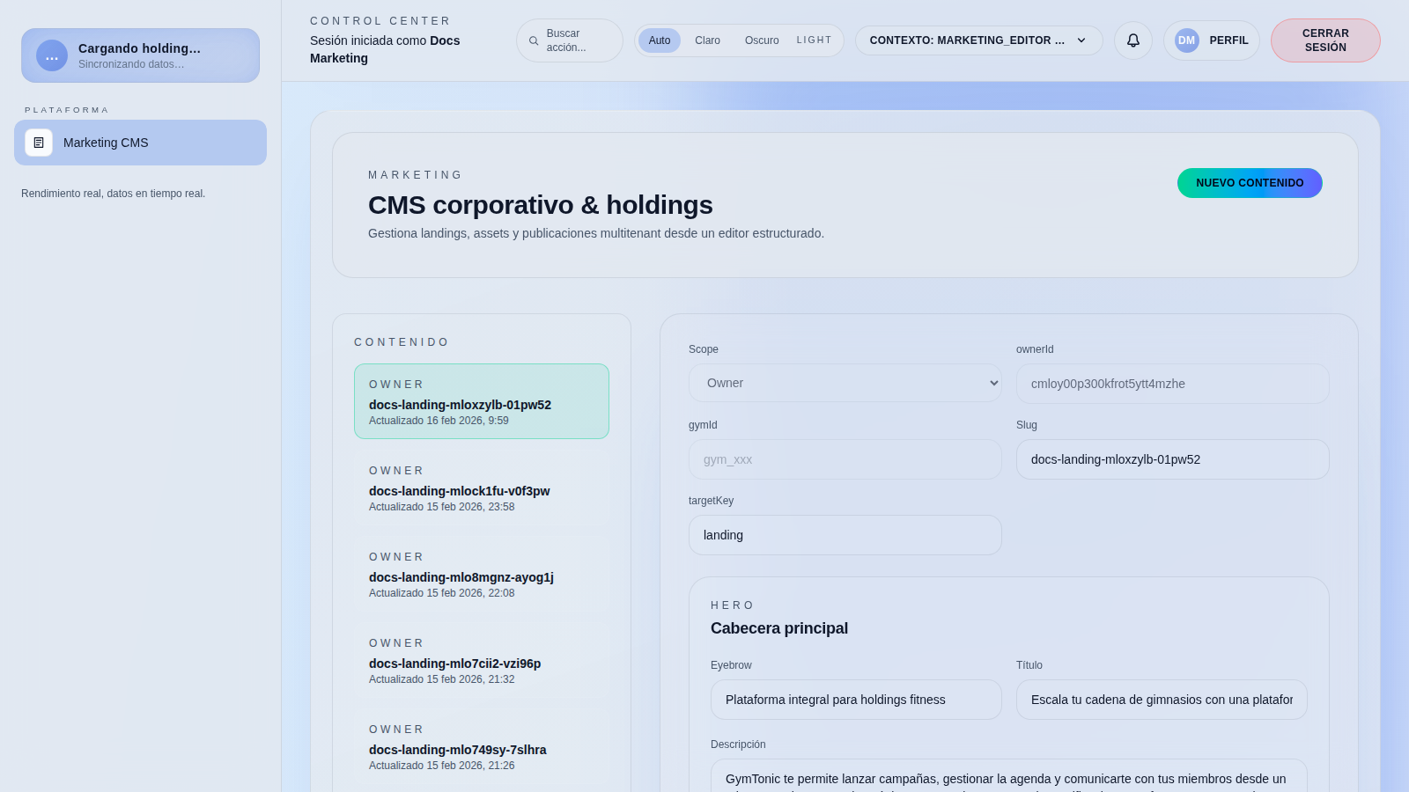Click the Nuevo Contenido button
This screenshot has width=1409, height=792.
1249,183
